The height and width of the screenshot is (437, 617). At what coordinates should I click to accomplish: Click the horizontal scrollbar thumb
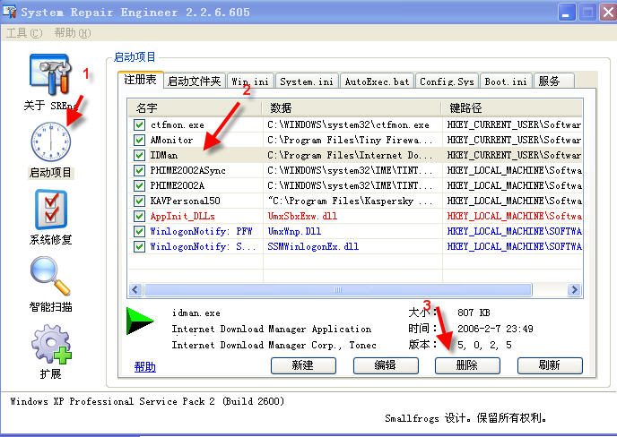[x=337, y=290]
